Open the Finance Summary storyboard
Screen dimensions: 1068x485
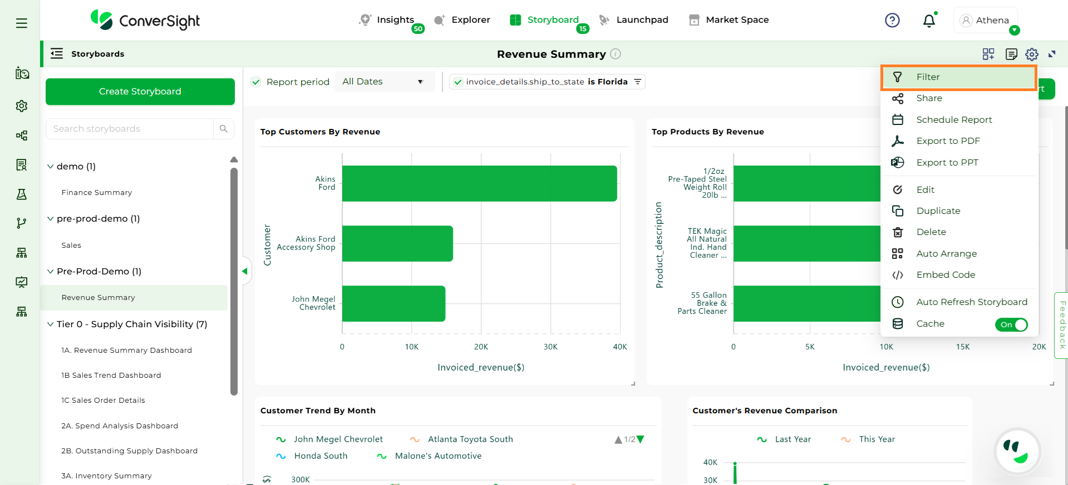point(97,192)
